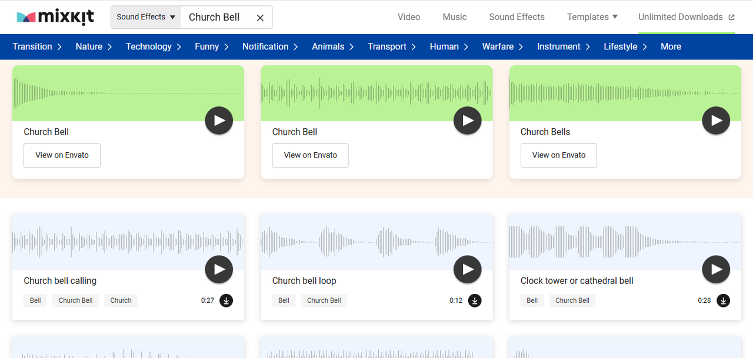Click the second Envato Church Bell waveform

click(x=376, y=93)
